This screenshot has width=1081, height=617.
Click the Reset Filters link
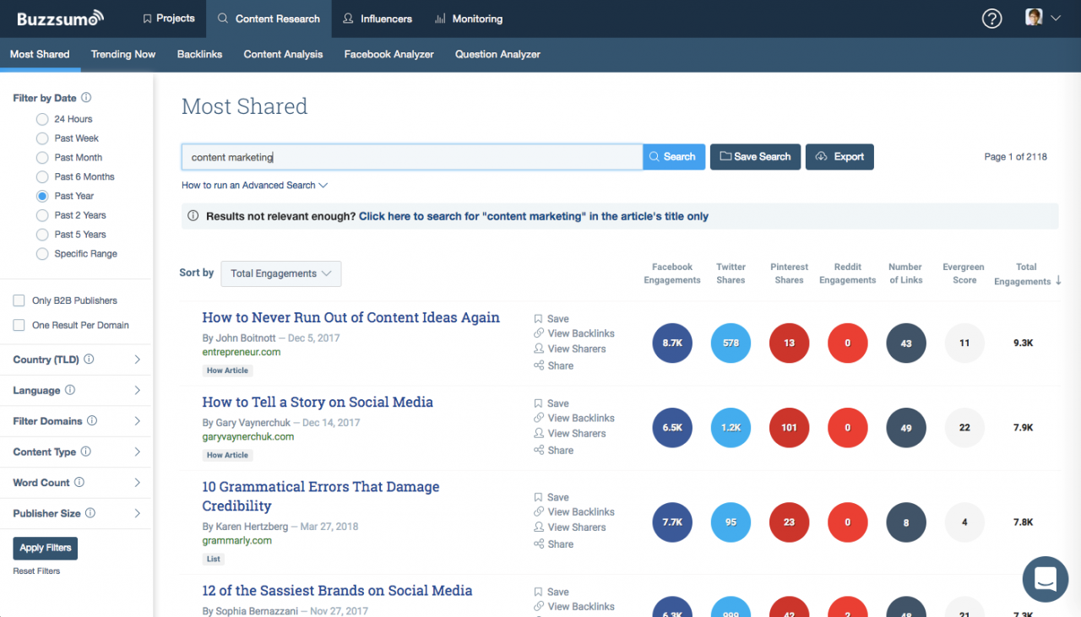pyautogui.click(x=36, y=571)
